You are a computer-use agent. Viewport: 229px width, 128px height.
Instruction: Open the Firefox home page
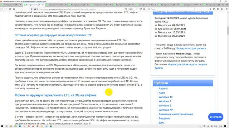14,9
